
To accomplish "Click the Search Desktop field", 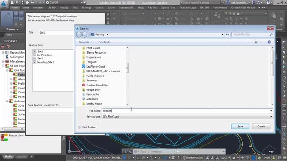I will click(x=252, y=34).
